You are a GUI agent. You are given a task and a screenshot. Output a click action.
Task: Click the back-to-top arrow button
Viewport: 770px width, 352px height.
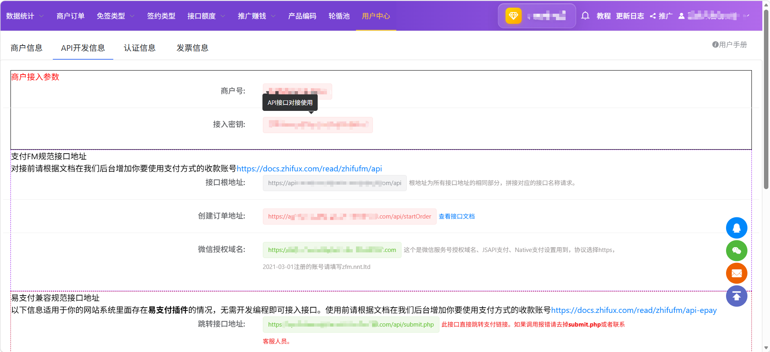point(737,296)
